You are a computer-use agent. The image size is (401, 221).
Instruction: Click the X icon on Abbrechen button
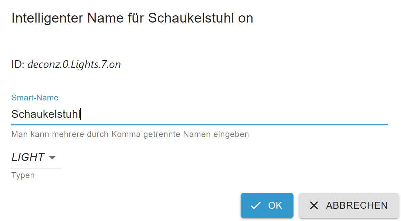(x=314, y=205)
